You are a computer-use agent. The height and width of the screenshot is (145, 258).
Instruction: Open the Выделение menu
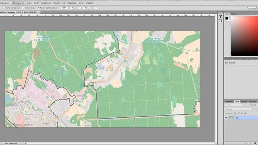coord(46,3)
